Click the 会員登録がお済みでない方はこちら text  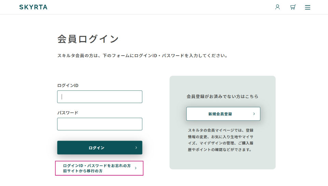[x=222, y=97]
